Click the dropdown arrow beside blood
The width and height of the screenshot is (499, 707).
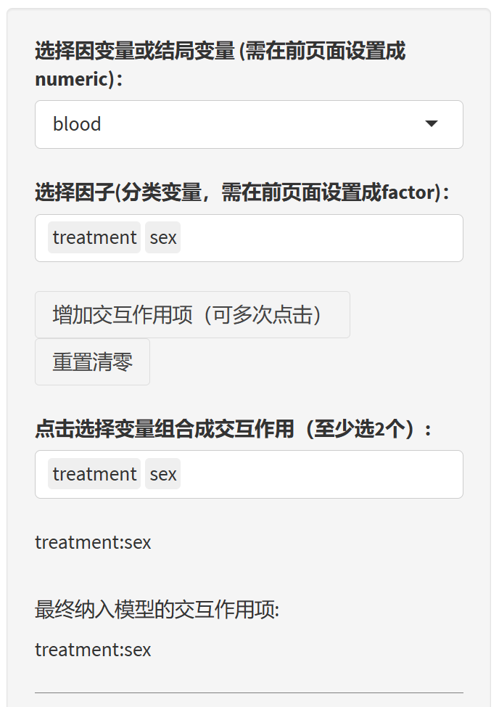pos(432,124)
